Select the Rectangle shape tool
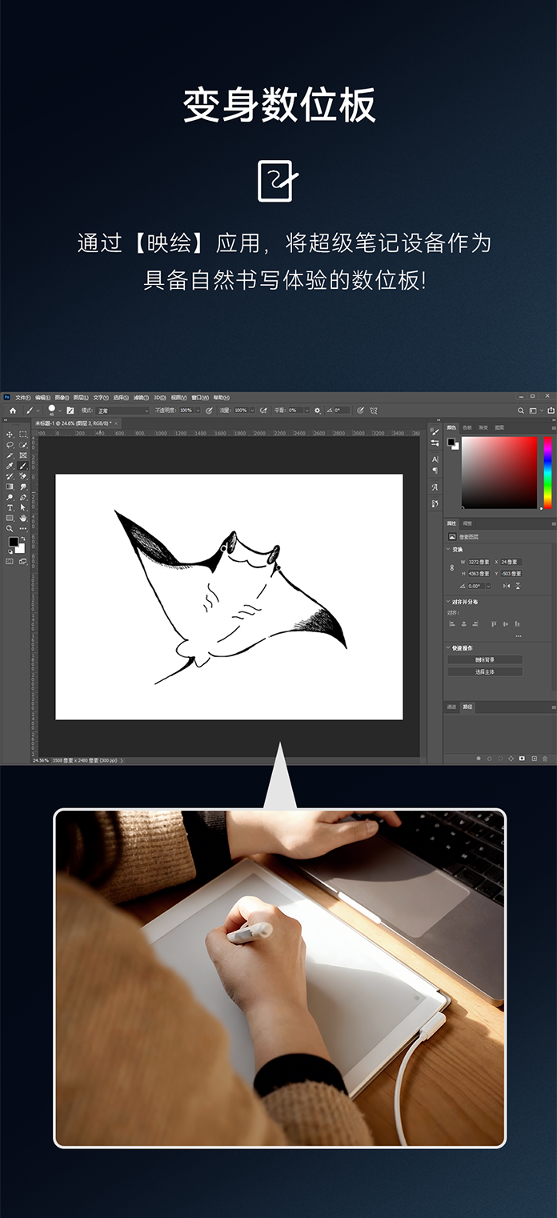 tap(9, 518)
